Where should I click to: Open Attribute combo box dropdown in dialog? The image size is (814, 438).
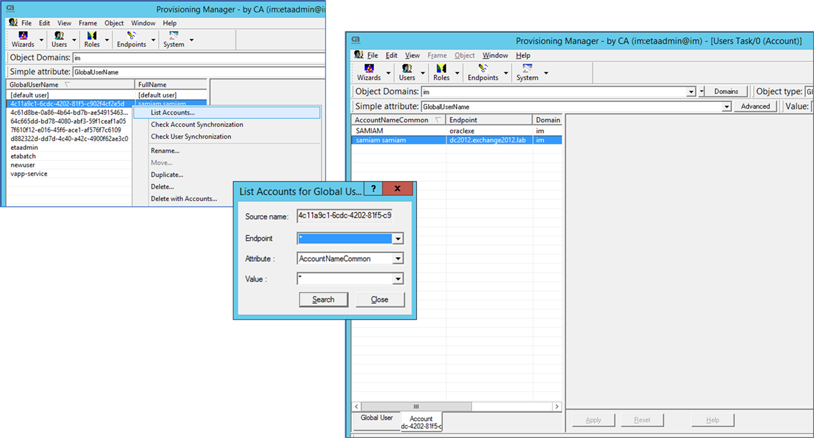point(398,258)
